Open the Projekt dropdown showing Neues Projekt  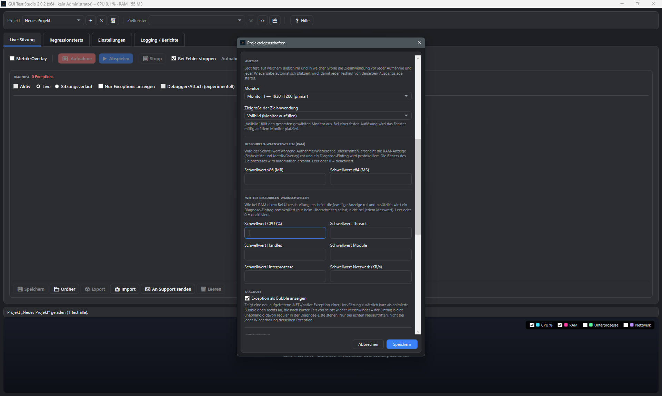tap(53, 21)
